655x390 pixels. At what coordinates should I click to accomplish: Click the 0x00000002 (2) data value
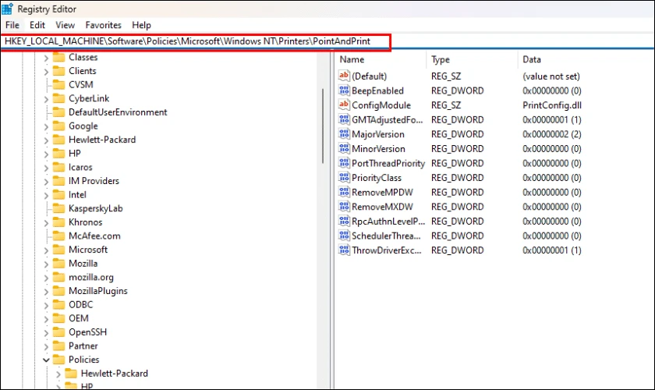click(552, 134)
